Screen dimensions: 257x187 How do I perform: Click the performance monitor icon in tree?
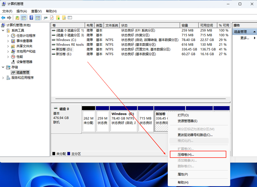pyautogui.click(x=13, y=57)
